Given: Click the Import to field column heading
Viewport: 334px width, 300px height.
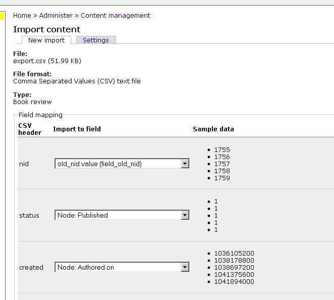Looking at the screenshot, I should pyautogui.click(x=77, y=129).
